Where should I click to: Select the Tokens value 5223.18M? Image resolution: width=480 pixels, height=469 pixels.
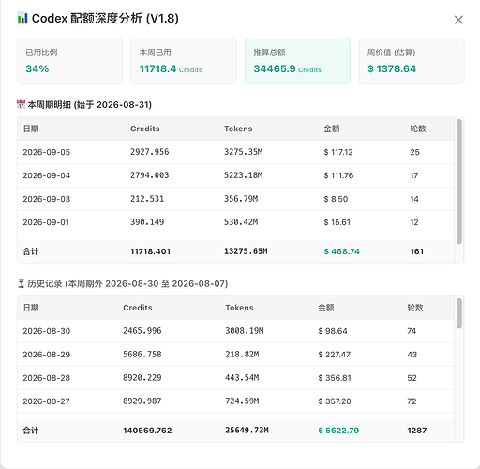pyautogui.click(x=244, y=175)
